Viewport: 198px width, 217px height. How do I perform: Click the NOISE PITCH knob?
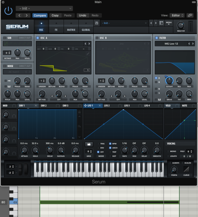[7, 94]
